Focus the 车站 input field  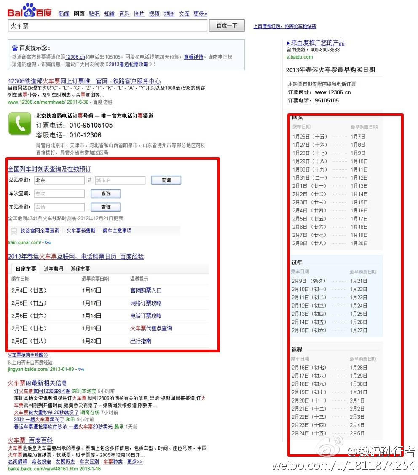59,207
